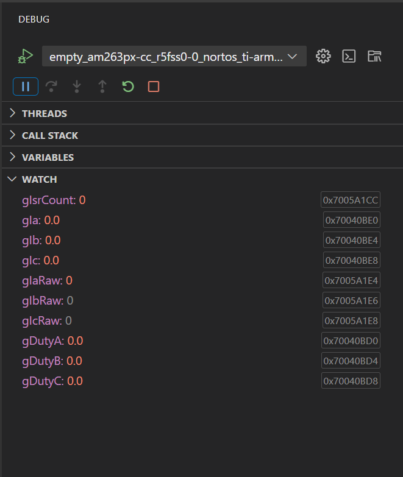Click the Pause debug control
The height and width of the screenshot is (477, 403).
(26, 87)
